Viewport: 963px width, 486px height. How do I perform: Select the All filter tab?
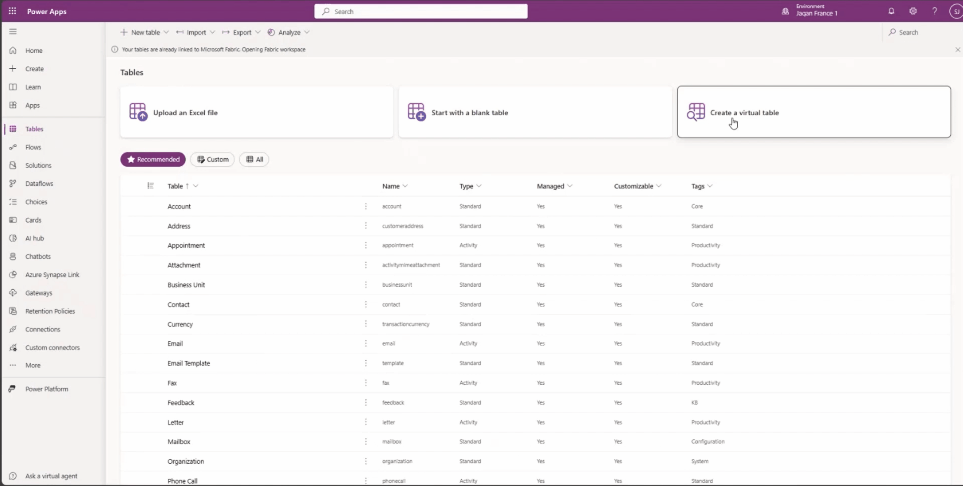tap(254, 159)
